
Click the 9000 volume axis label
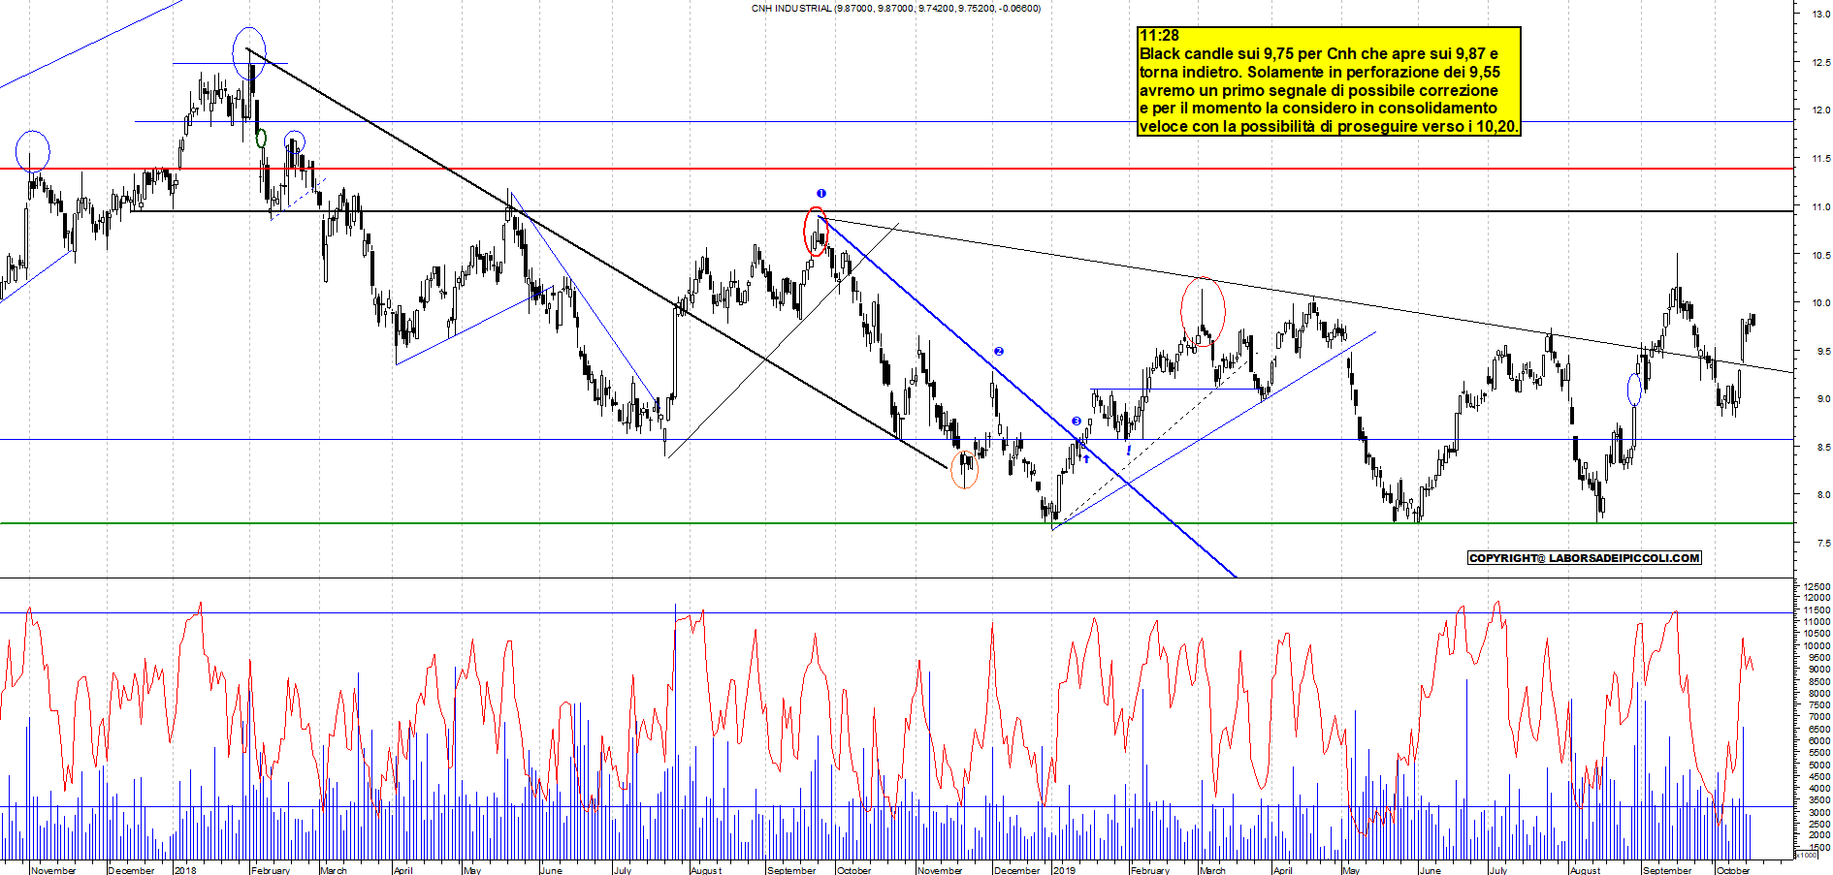[1819, 670]
